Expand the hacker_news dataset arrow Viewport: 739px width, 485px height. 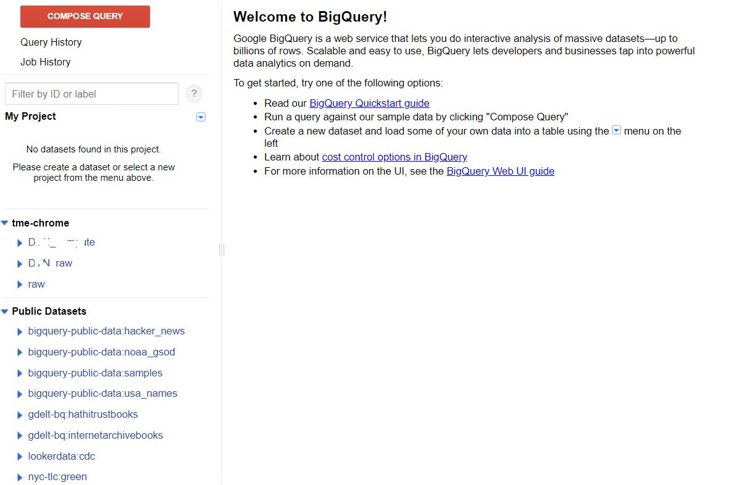coord(19,331)
